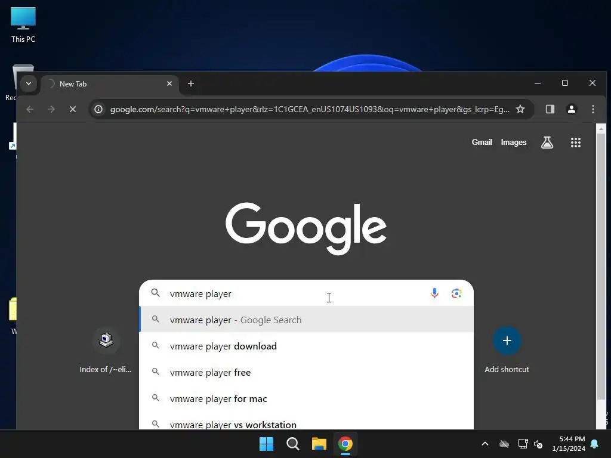Select 'vmware player download' suggestion
611x458 pixels.
click(307, 346)
